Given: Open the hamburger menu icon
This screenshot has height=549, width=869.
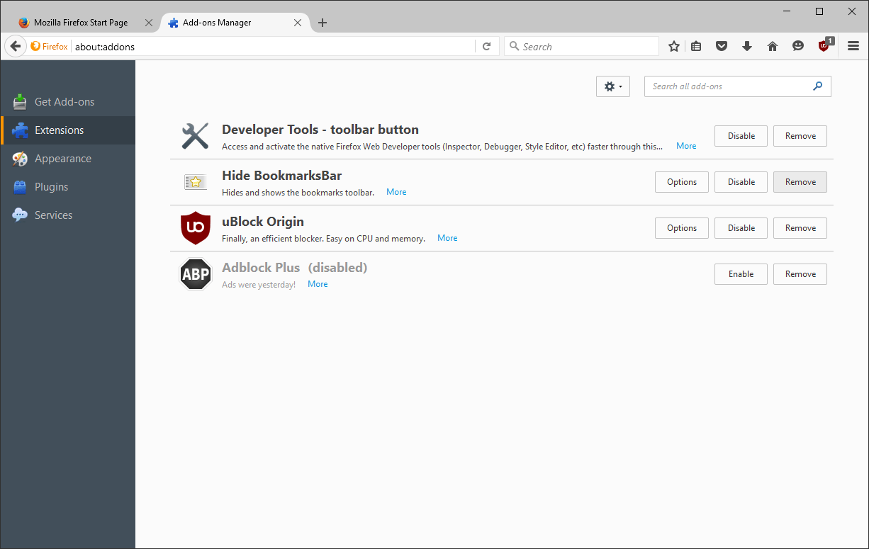Looking at the screenshot, I should click(x=853, y=47).
